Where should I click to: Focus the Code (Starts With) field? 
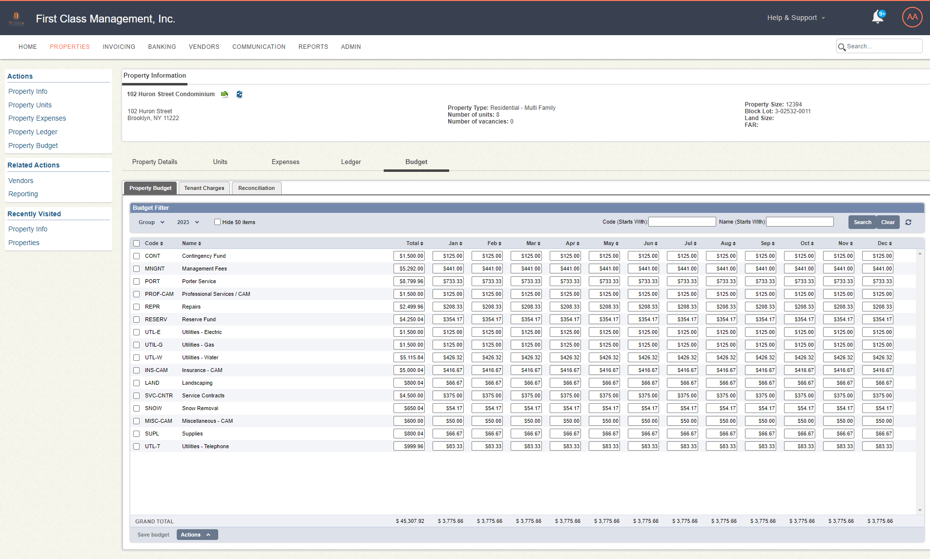682,222
